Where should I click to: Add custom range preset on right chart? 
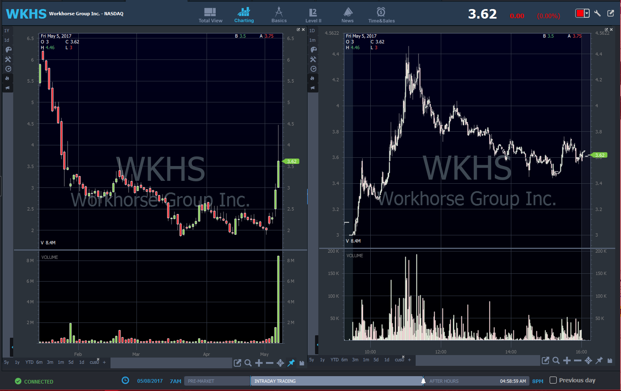[x=409, y=360]
